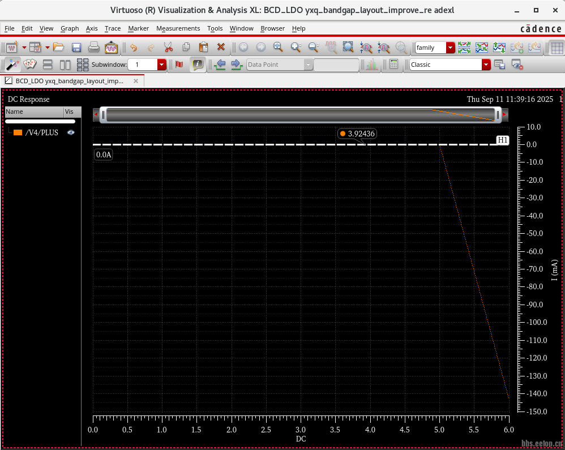
Task: Open the View menu
Action: 46,28
